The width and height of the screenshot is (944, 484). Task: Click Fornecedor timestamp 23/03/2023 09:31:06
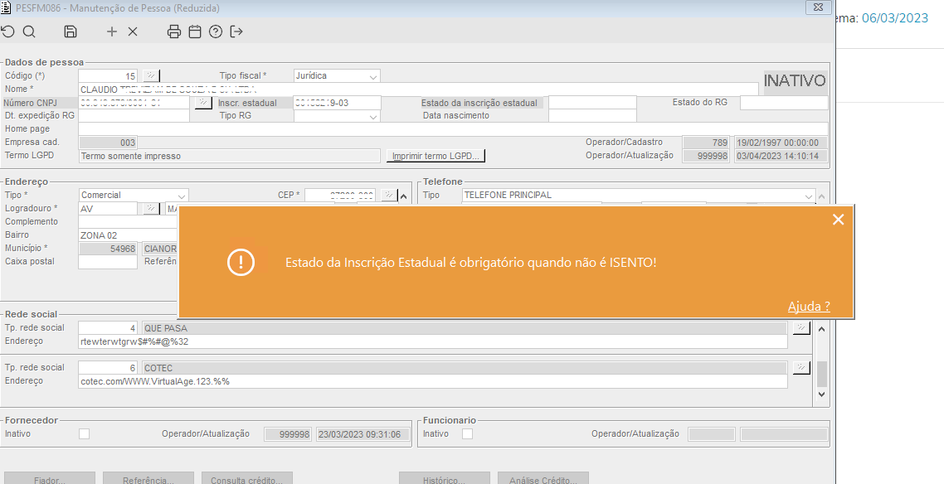click(x=363, y=434)
